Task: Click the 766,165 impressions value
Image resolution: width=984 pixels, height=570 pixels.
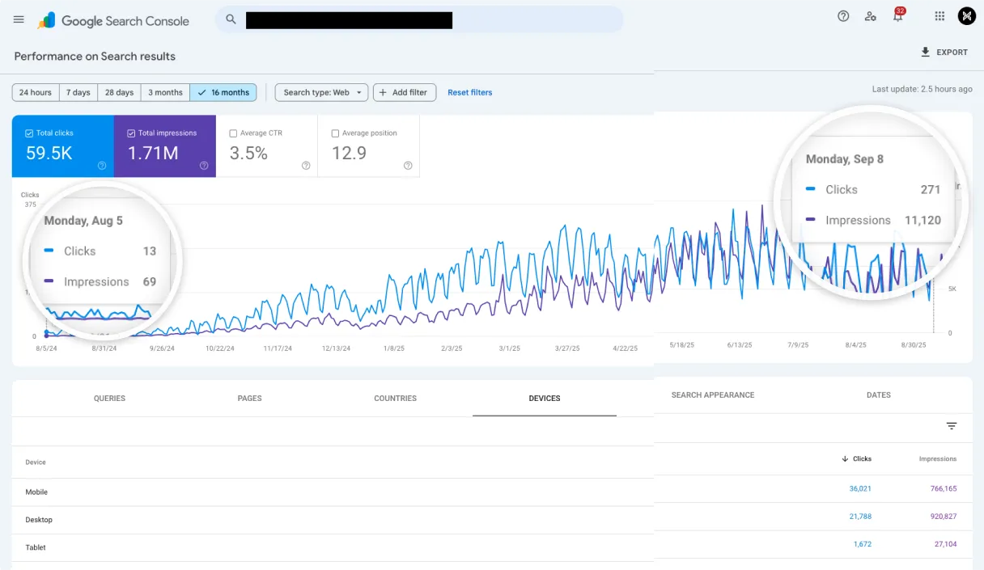Action: pyautogui.click(x=943, y=488)
